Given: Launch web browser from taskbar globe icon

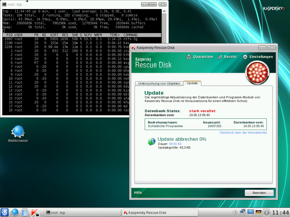Looking at the screenshot, I should [15, 212].
